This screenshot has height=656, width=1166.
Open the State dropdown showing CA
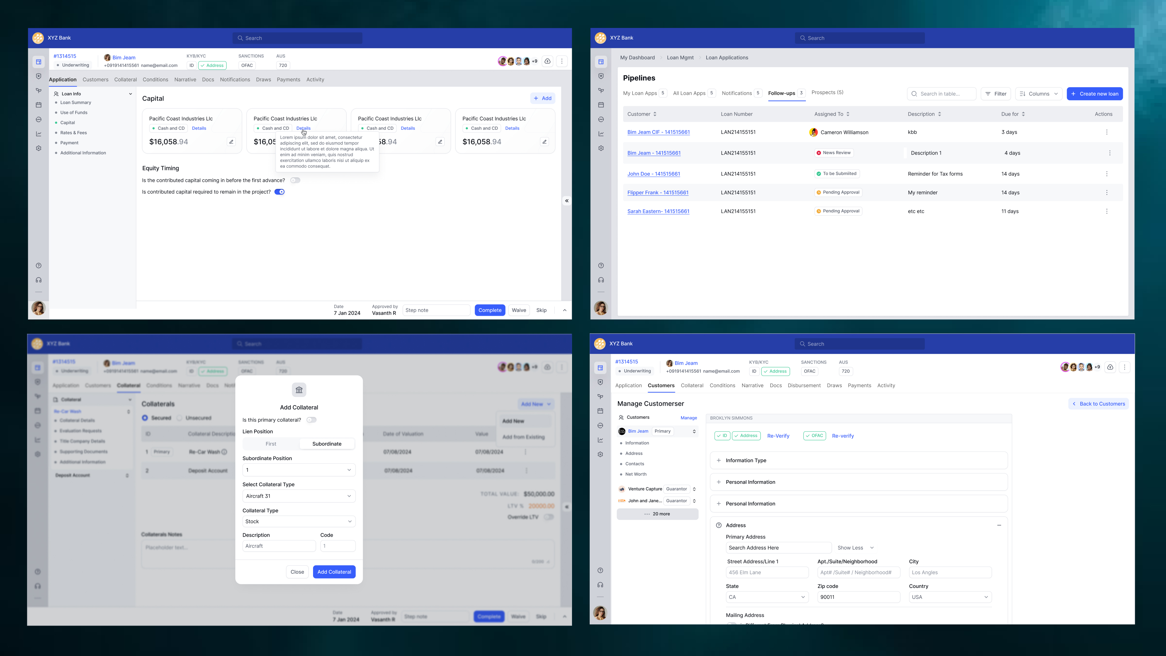pos(767,597)
